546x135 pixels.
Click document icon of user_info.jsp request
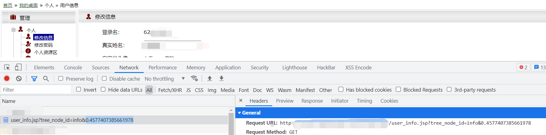[6, 120]
